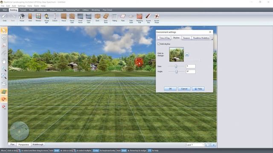
Task: Select the House tool
Action: coord(22,18)
